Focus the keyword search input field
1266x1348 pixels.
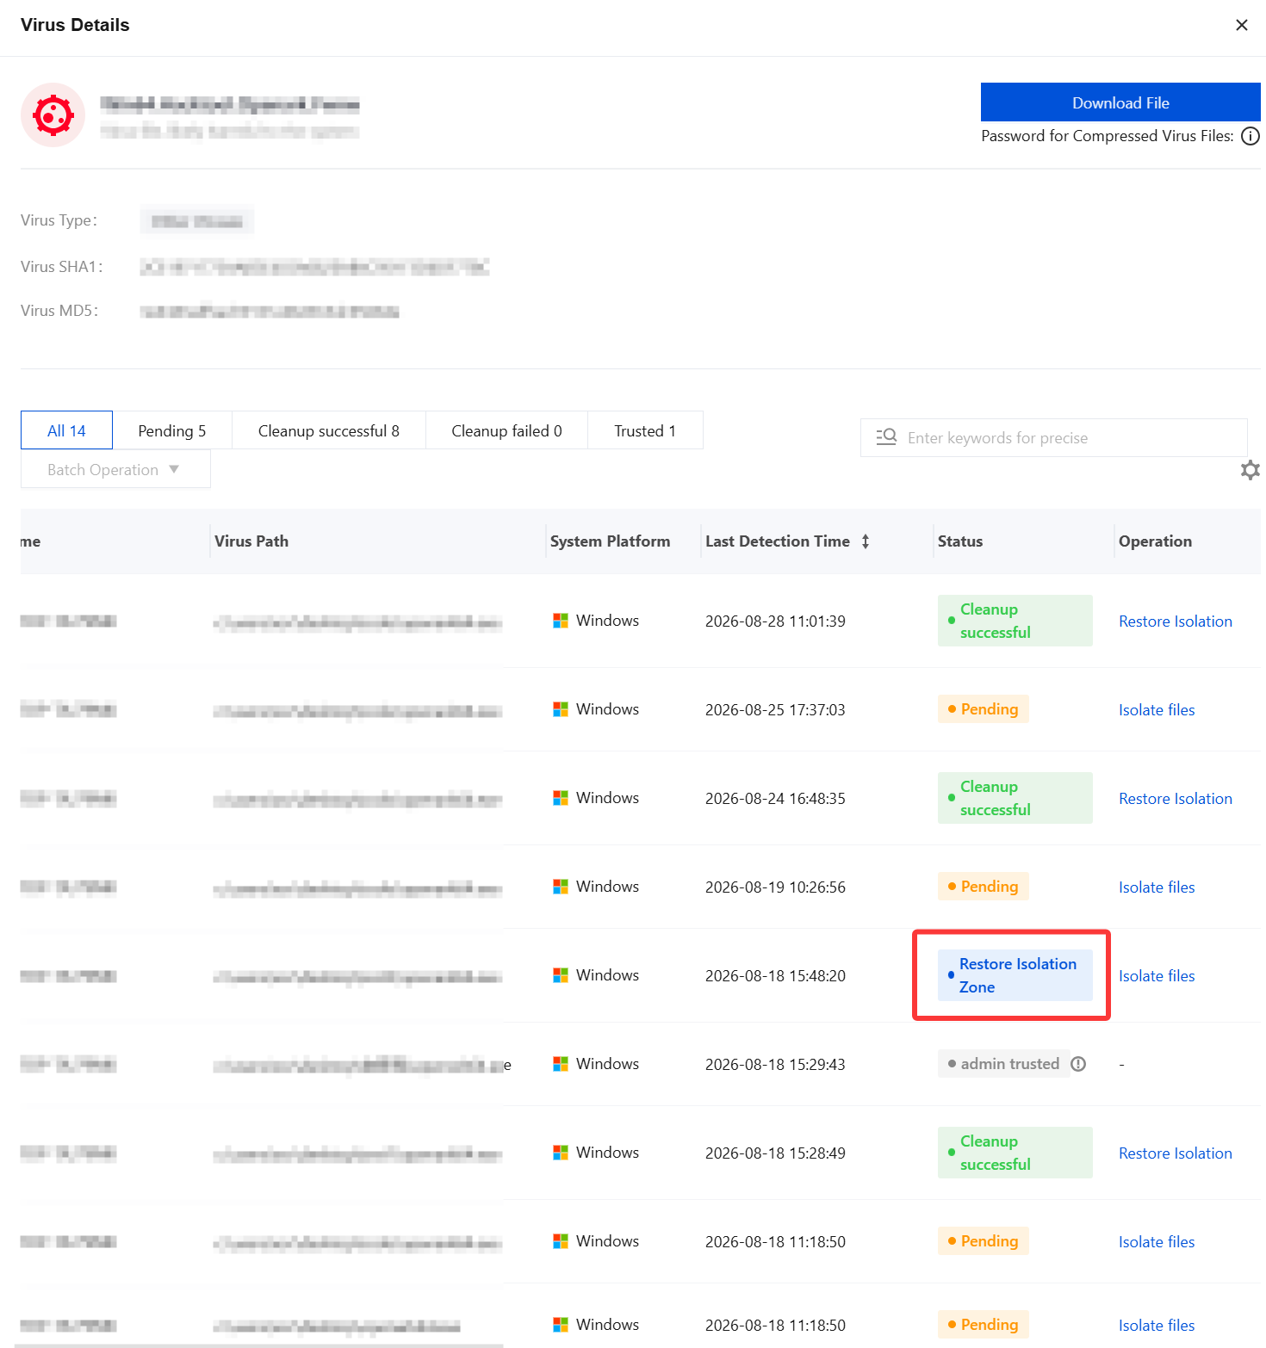point(1054,437)
